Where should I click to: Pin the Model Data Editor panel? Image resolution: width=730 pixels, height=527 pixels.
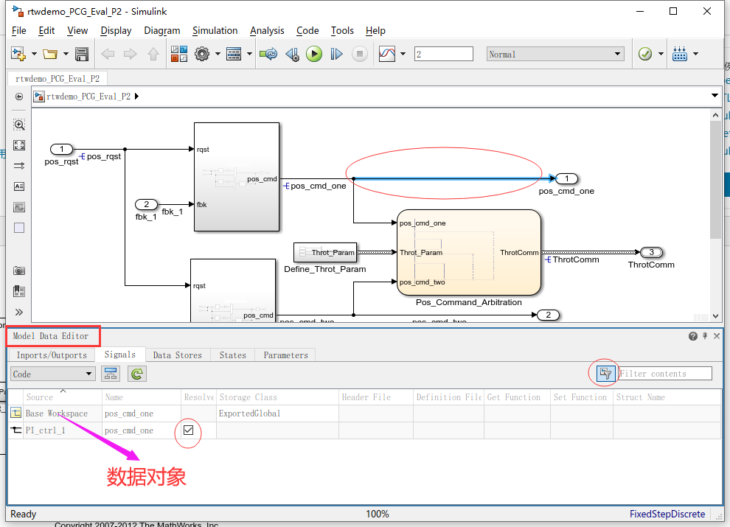click(x=704, y=335)
